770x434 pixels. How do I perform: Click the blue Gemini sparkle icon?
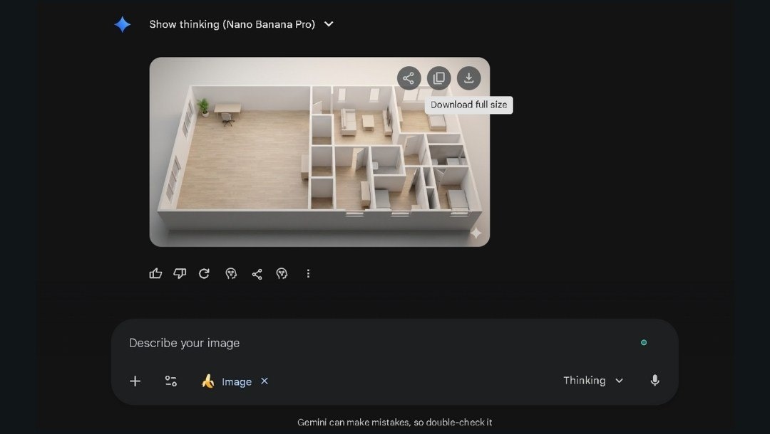123,24
